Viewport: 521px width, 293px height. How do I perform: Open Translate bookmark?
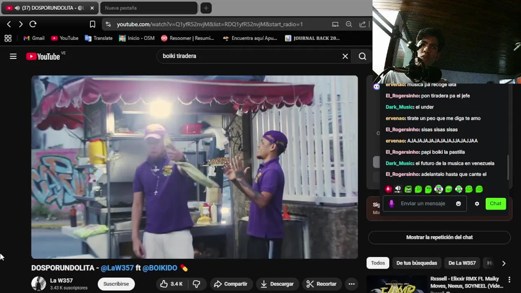[x=99, y=38]
